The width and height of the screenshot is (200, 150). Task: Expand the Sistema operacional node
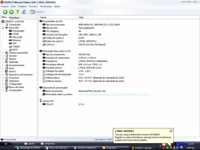3,53
